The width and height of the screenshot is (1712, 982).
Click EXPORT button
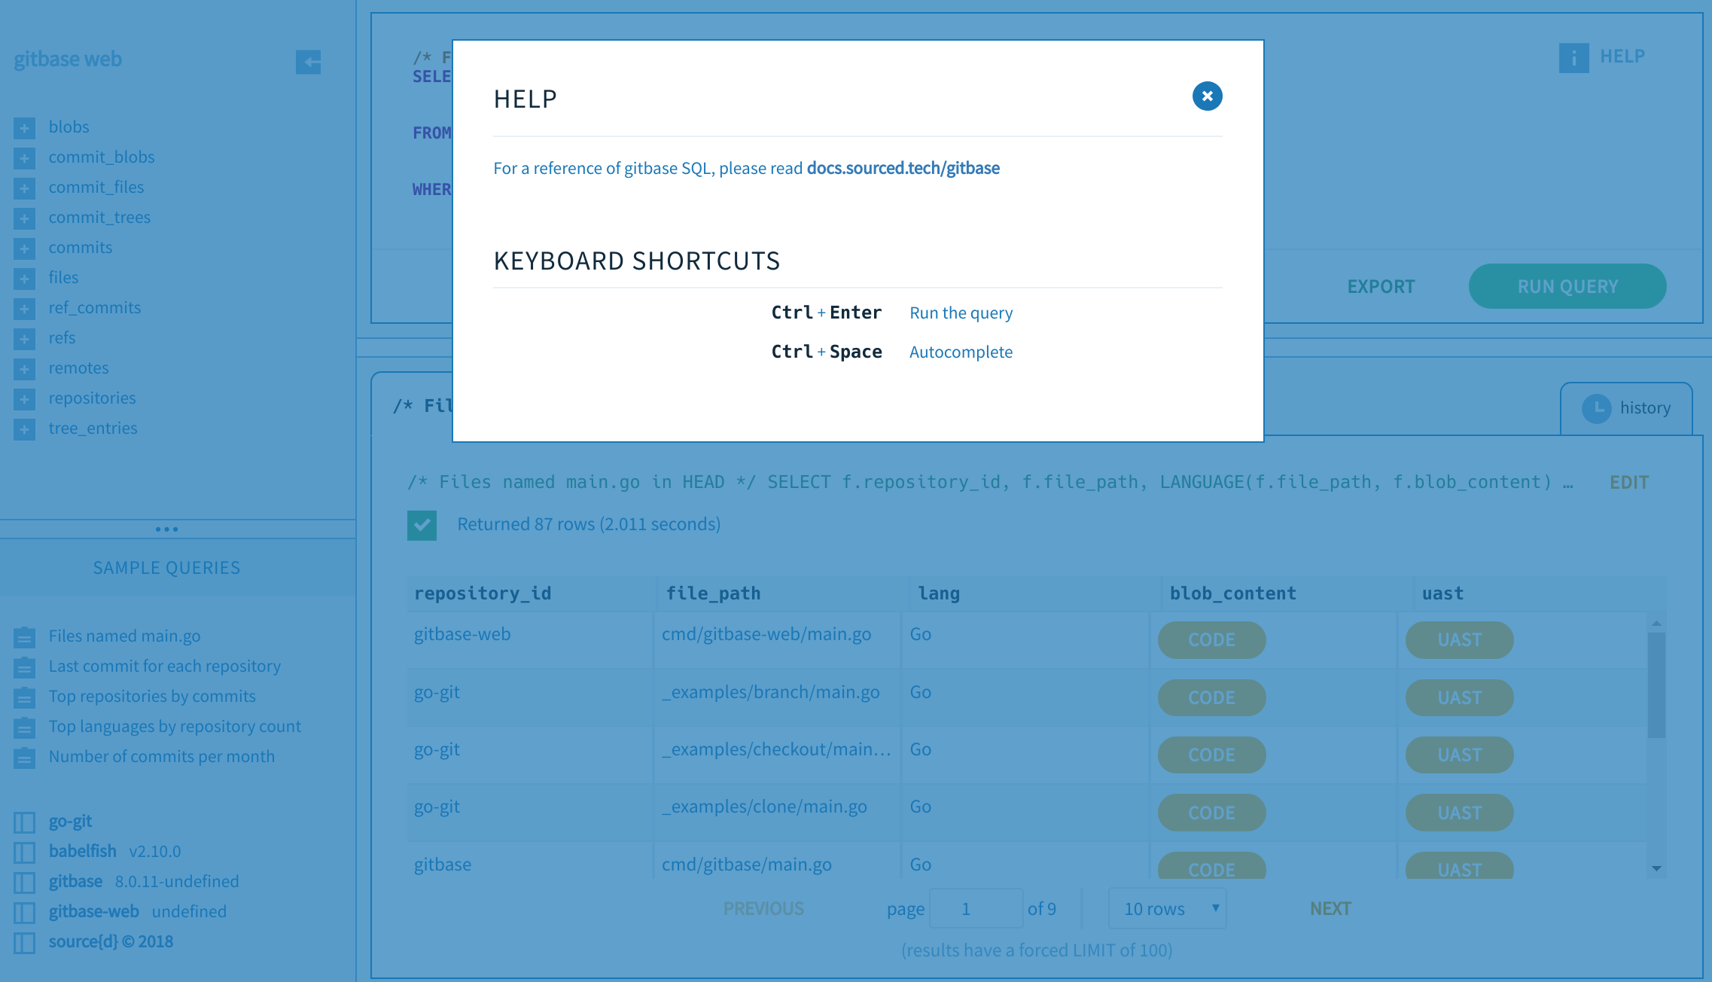(x=1381, y=287)
